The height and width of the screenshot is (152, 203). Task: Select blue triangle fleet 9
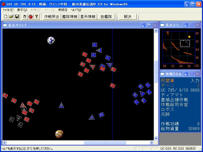[110, 65]
